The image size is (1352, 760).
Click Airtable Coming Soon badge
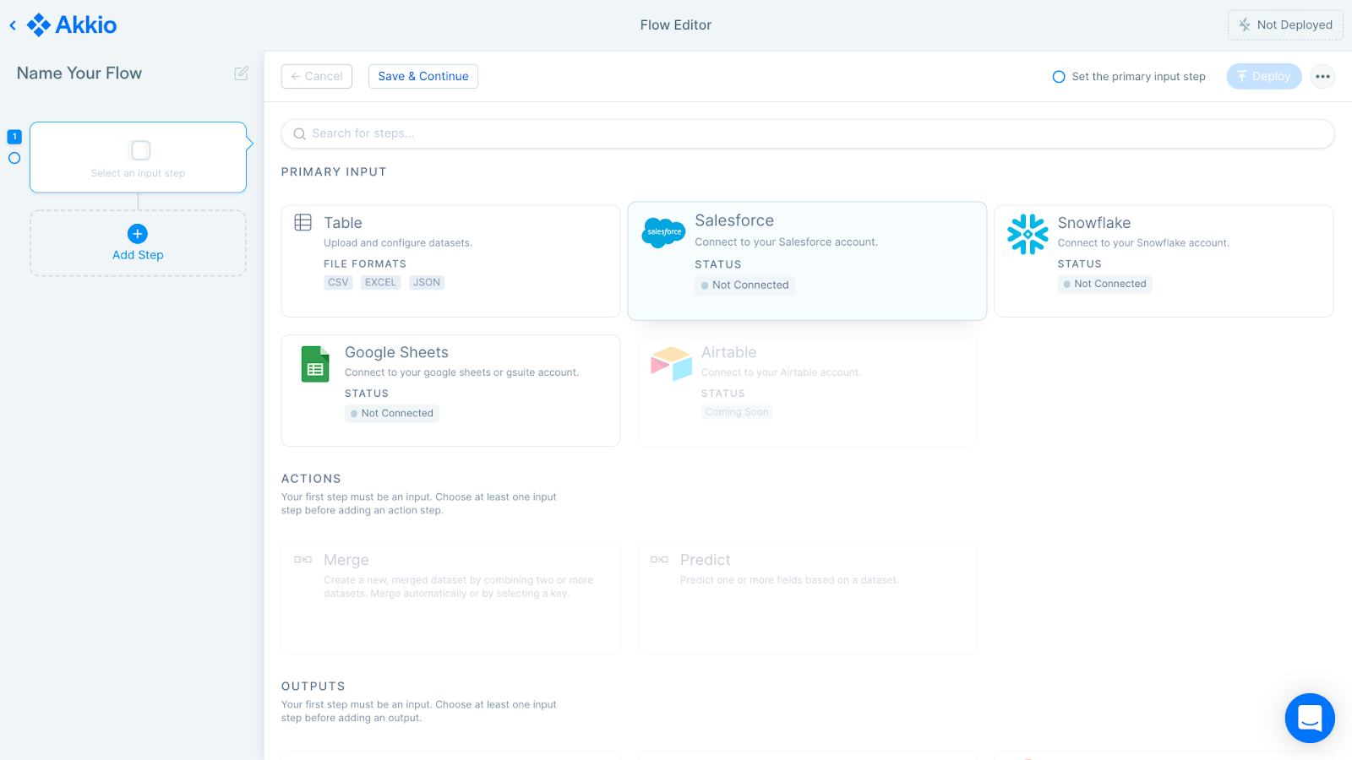tap(737, 412)
